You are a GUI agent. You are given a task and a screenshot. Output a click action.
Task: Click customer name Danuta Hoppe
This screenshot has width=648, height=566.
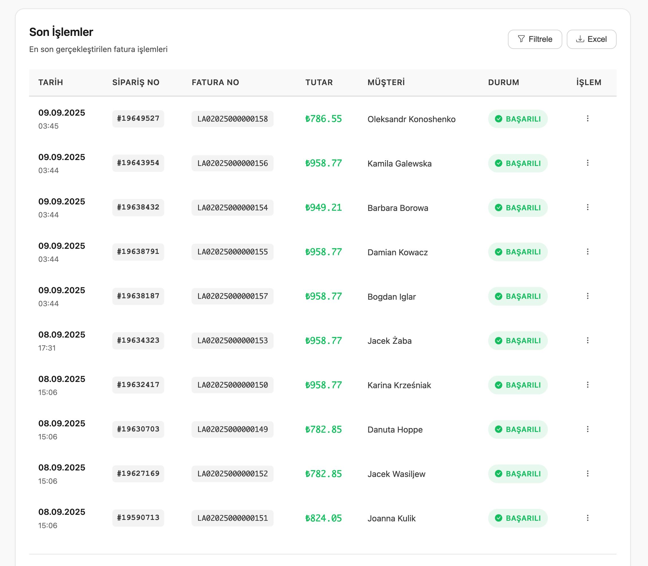394,429
